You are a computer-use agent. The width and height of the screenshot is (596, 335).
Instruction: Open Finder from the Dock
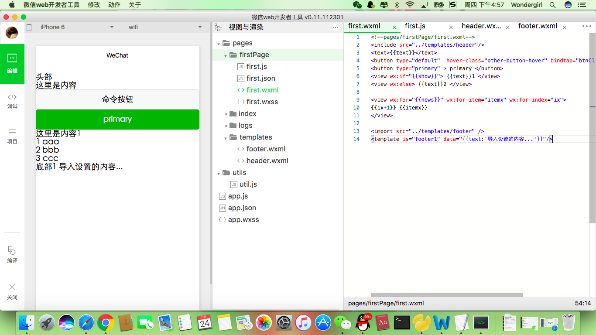(x=27, y=323)
